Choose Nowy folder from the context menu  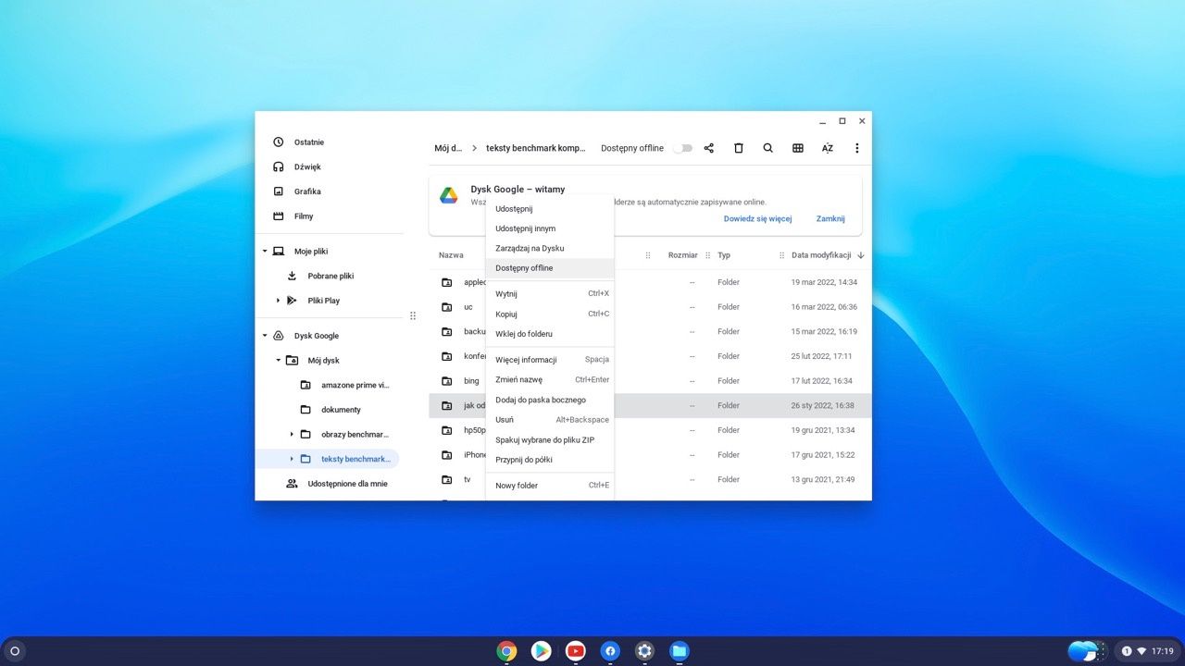[x=550, y=486]
